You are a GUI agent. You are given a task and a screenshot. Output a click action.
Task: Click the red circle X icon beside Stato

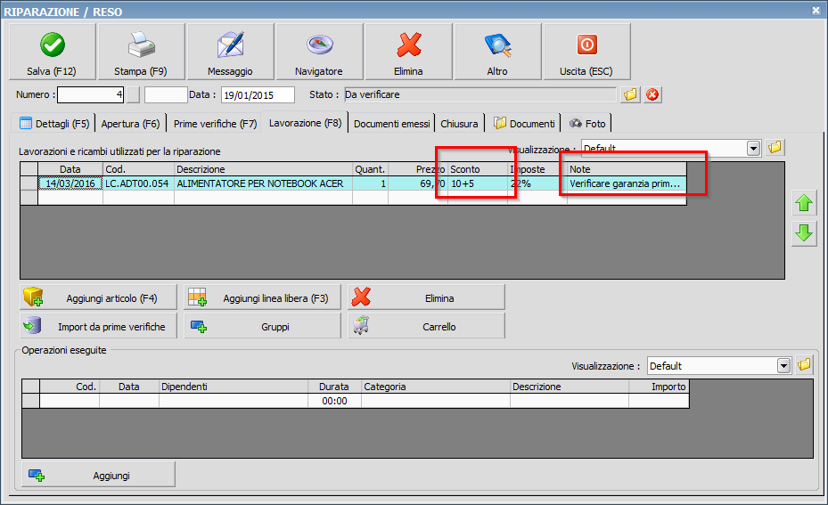[x=652, y=95]
